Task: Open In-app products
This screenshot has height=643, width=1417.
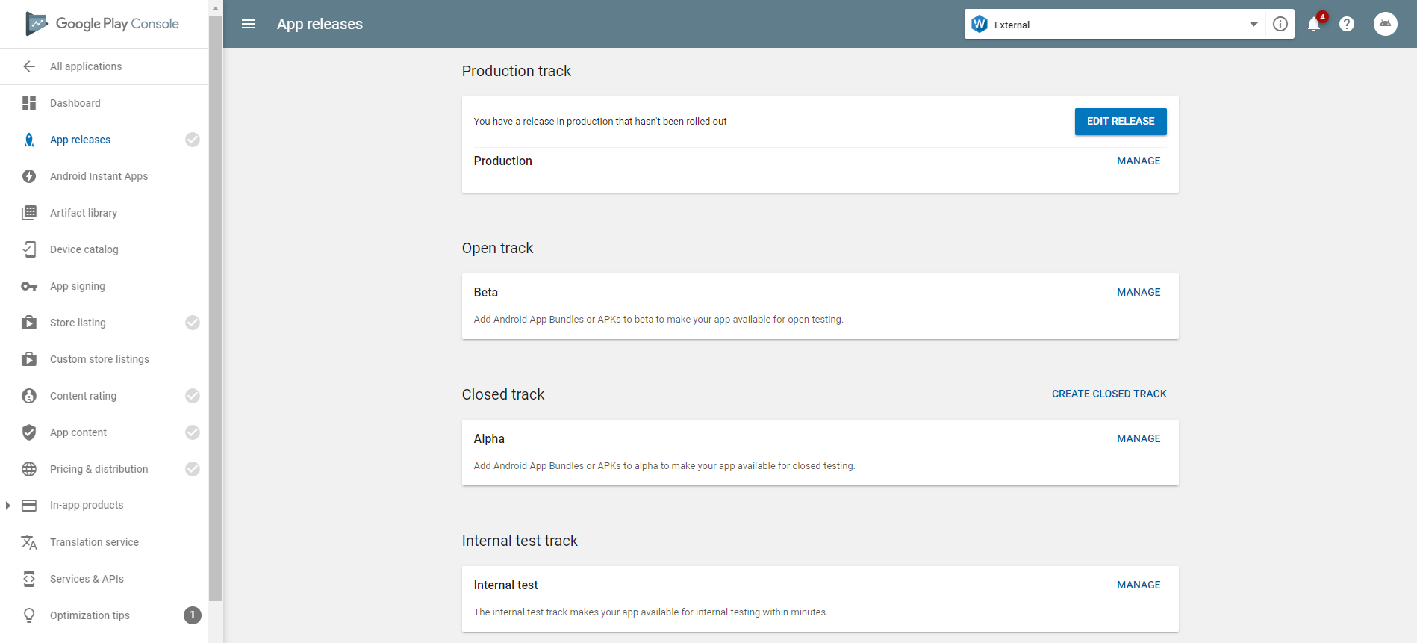Action: pos(87,505)
